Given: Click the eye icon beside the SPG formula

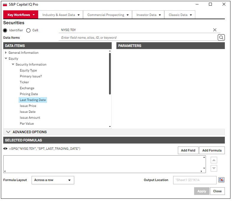Looking at the screenshot, I should (5, 149).
